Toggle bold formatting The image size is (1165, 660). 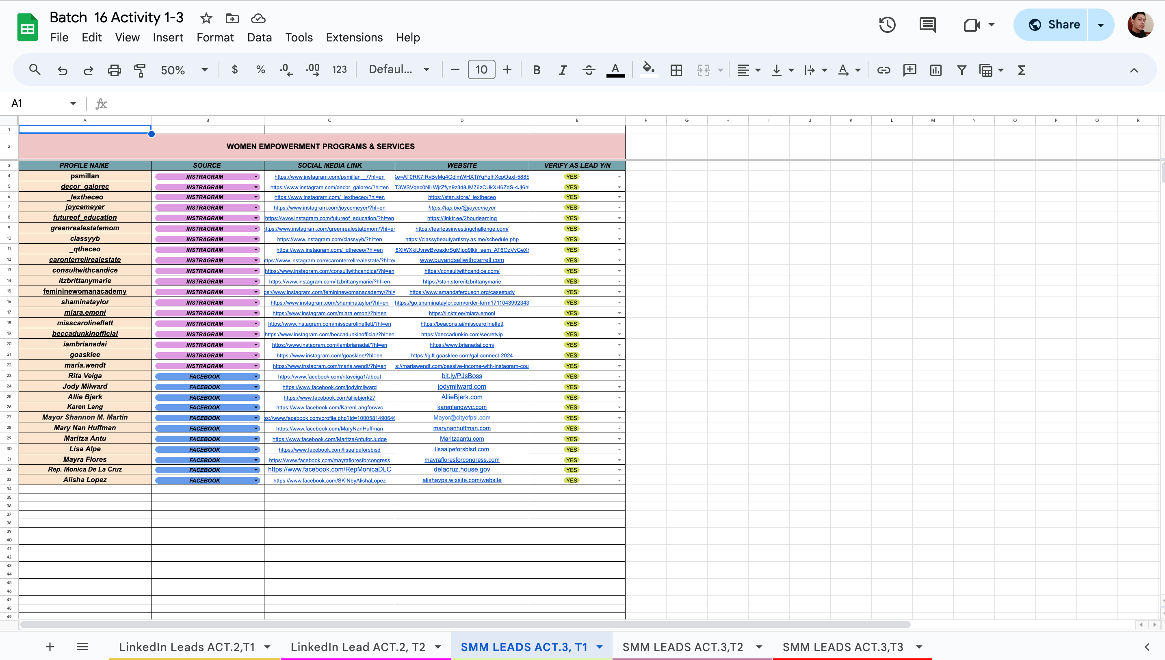536,70
